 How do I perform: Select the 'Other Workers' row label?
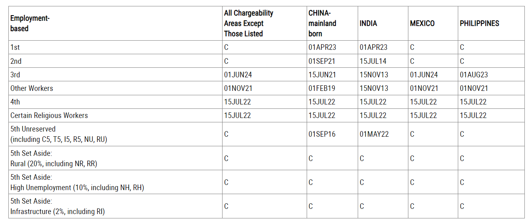click(x=32, y=88)
